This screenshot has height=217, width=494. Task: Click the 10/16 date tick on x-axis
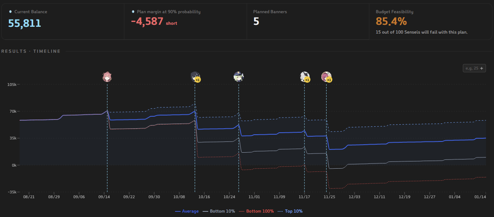(x=204, y=197)
